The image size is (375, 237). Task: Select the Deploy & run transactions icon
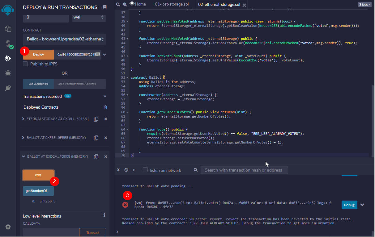(x=8, y=58)
